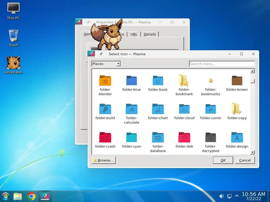Open the Start menu orb
This screenshot has width=270, height=202.
pos(5,196)
